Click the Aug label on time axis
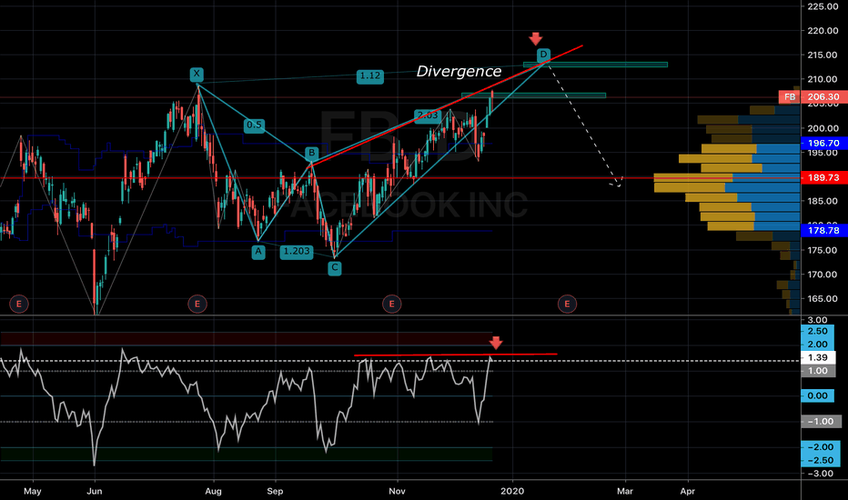Image resolution: width=848 pixels, height=500 pixels. [x=214, y=491]
